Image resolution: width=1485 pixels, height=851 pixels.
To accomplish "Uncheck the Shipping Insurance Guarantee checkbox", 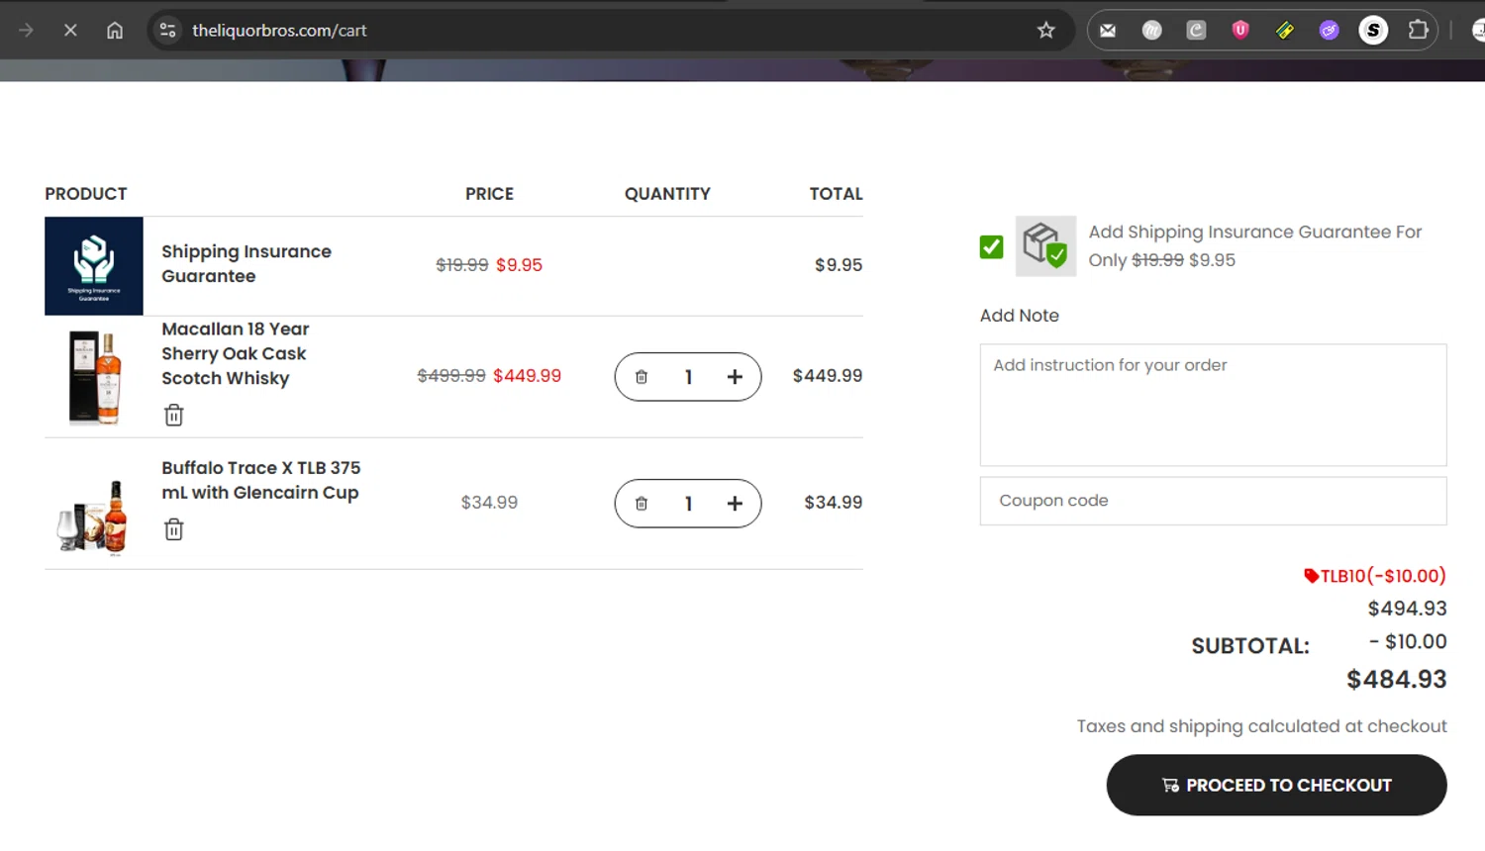I will click(x=991, y=246).
